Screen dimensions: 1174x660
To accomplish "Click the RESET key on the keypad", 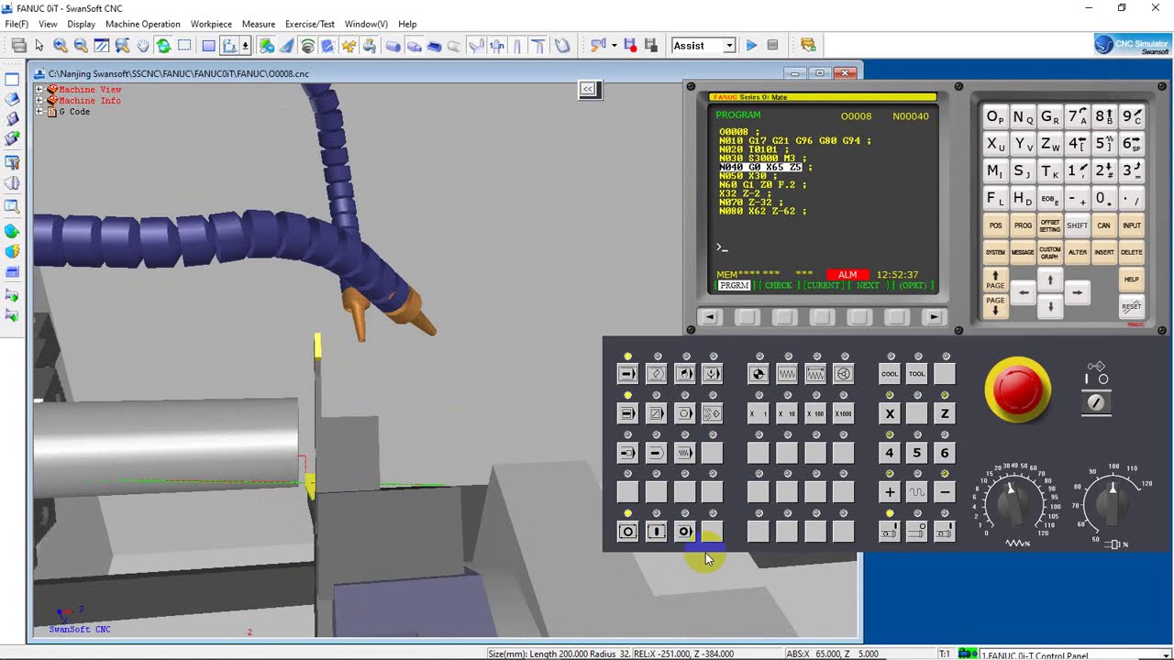I will click(1132, 307).
